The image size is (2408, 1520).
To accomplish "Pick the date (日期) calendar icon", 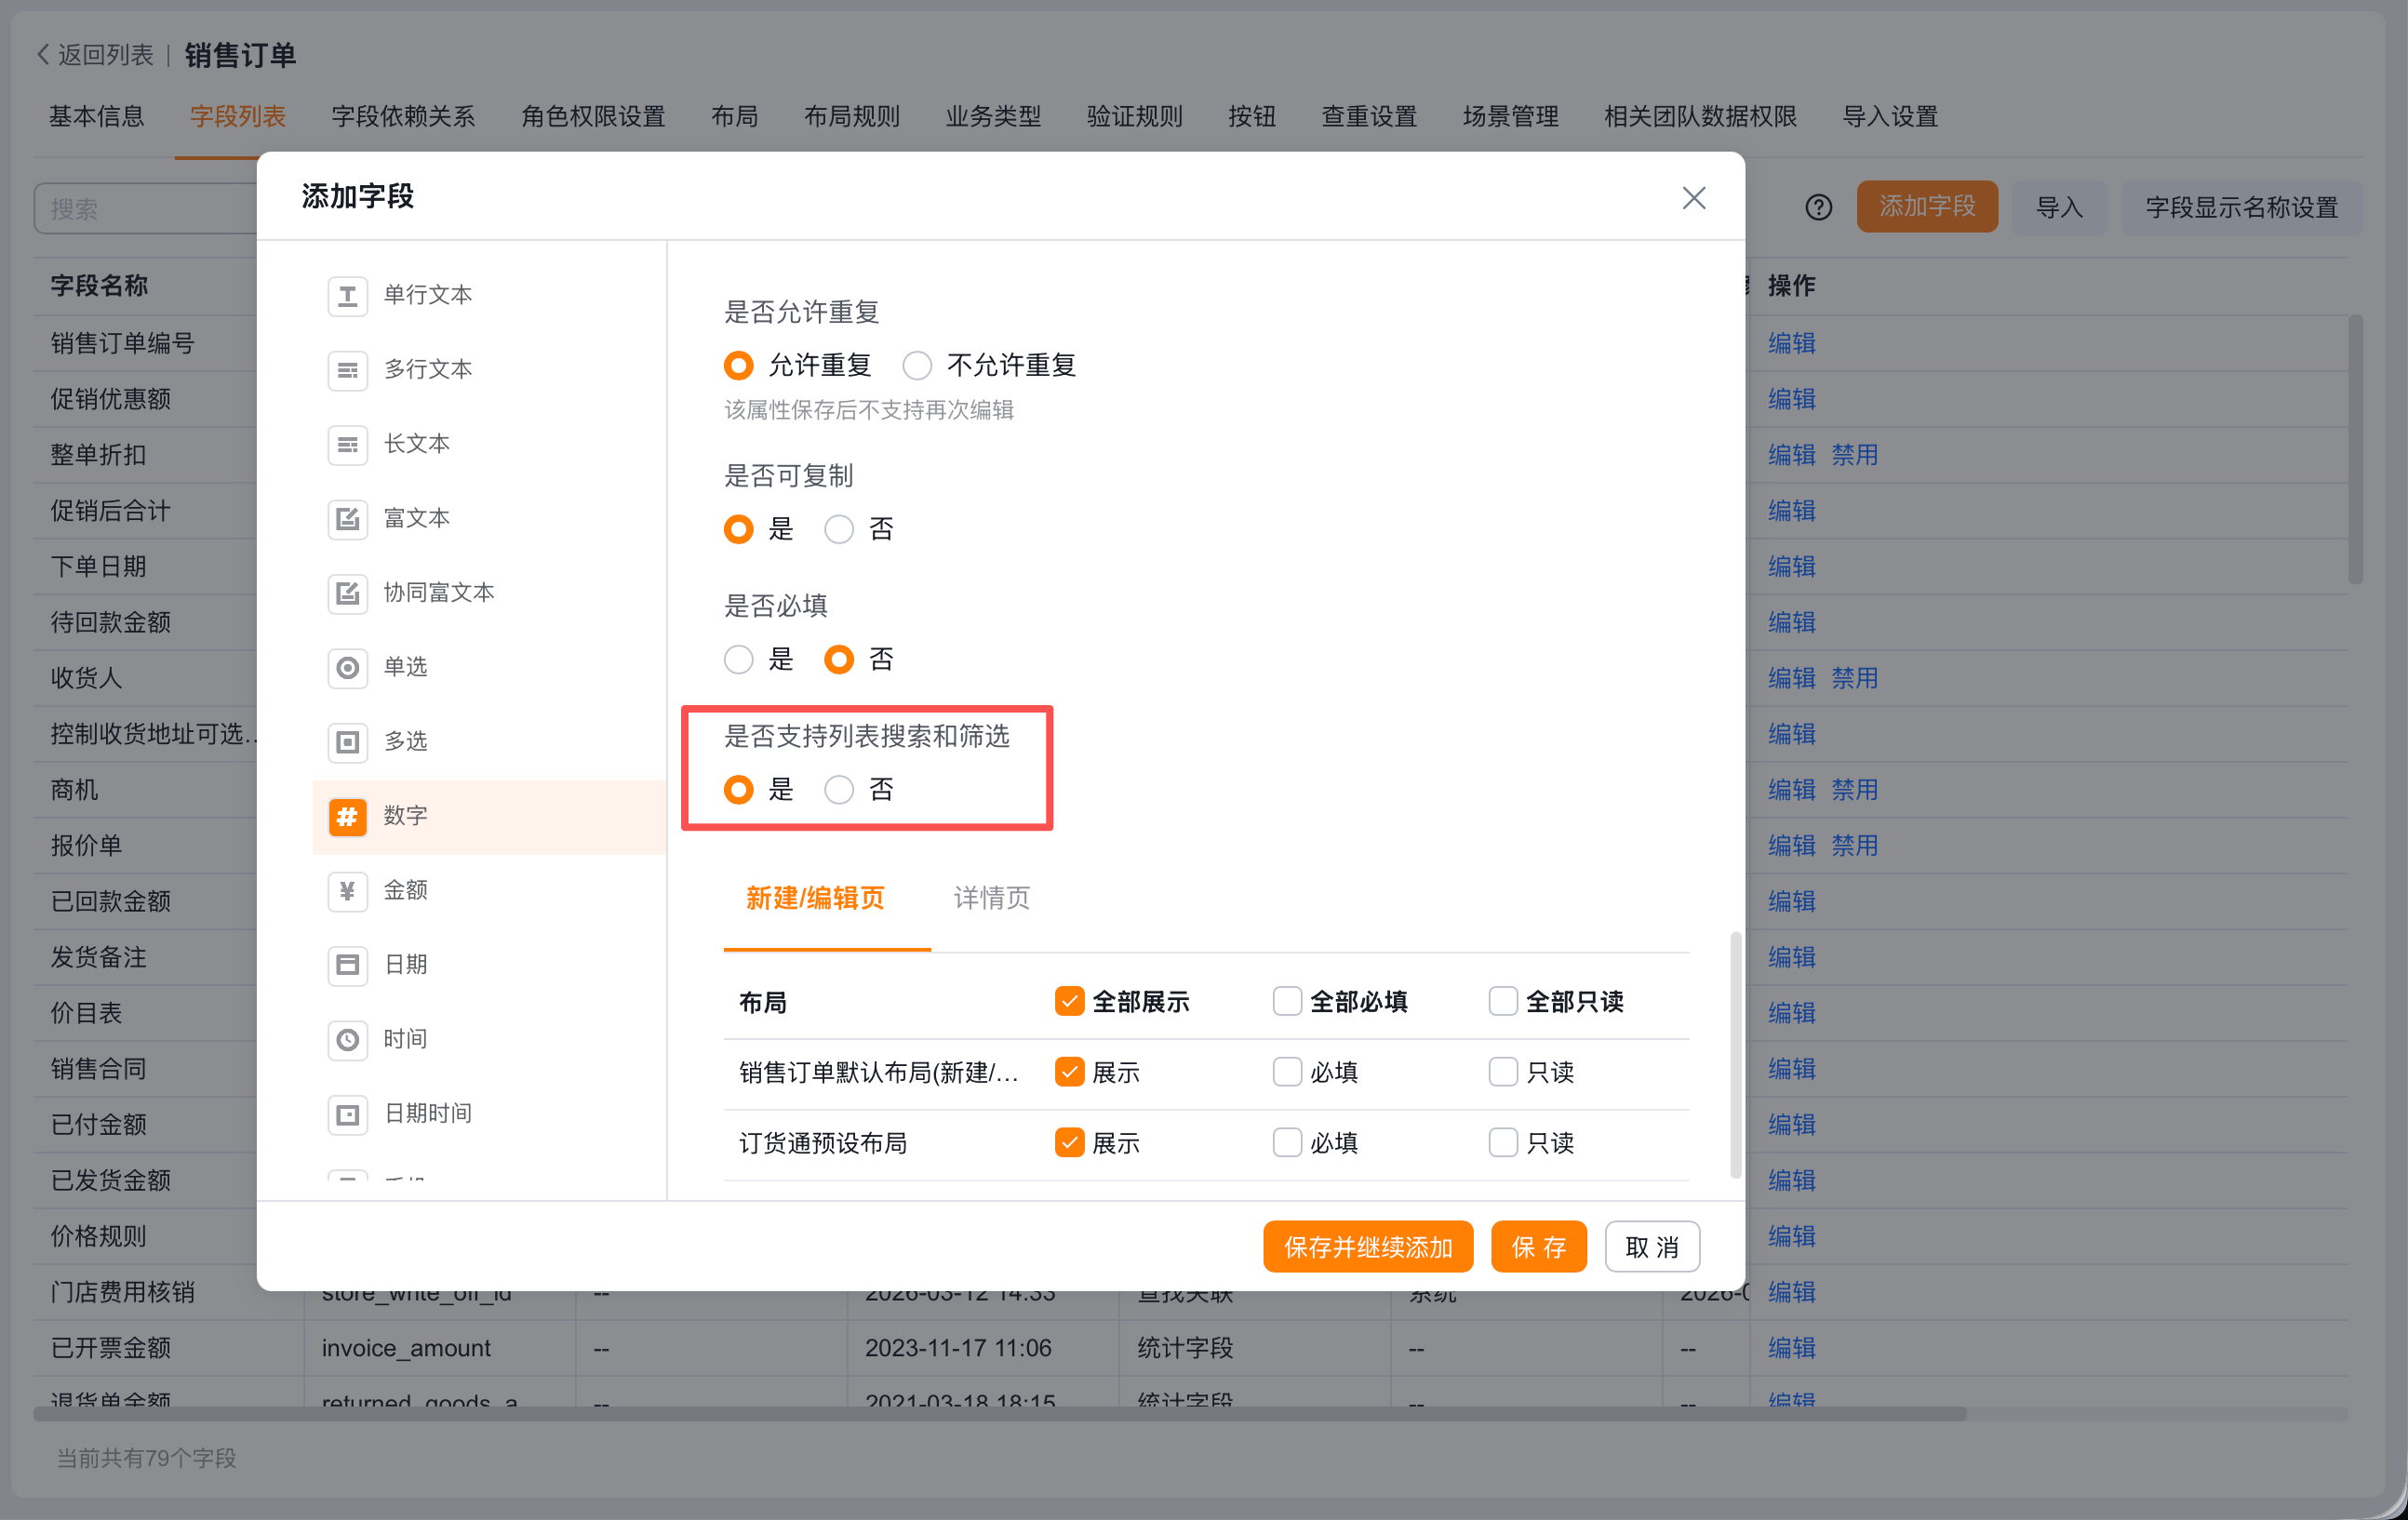I will pyautogui.click(x=347, y=965).
